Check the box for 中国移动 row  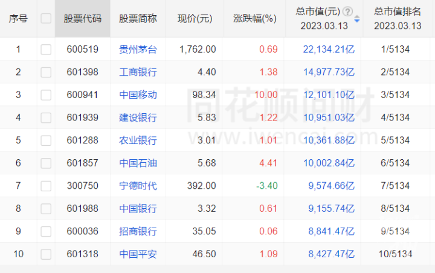[x=46, y=95]
